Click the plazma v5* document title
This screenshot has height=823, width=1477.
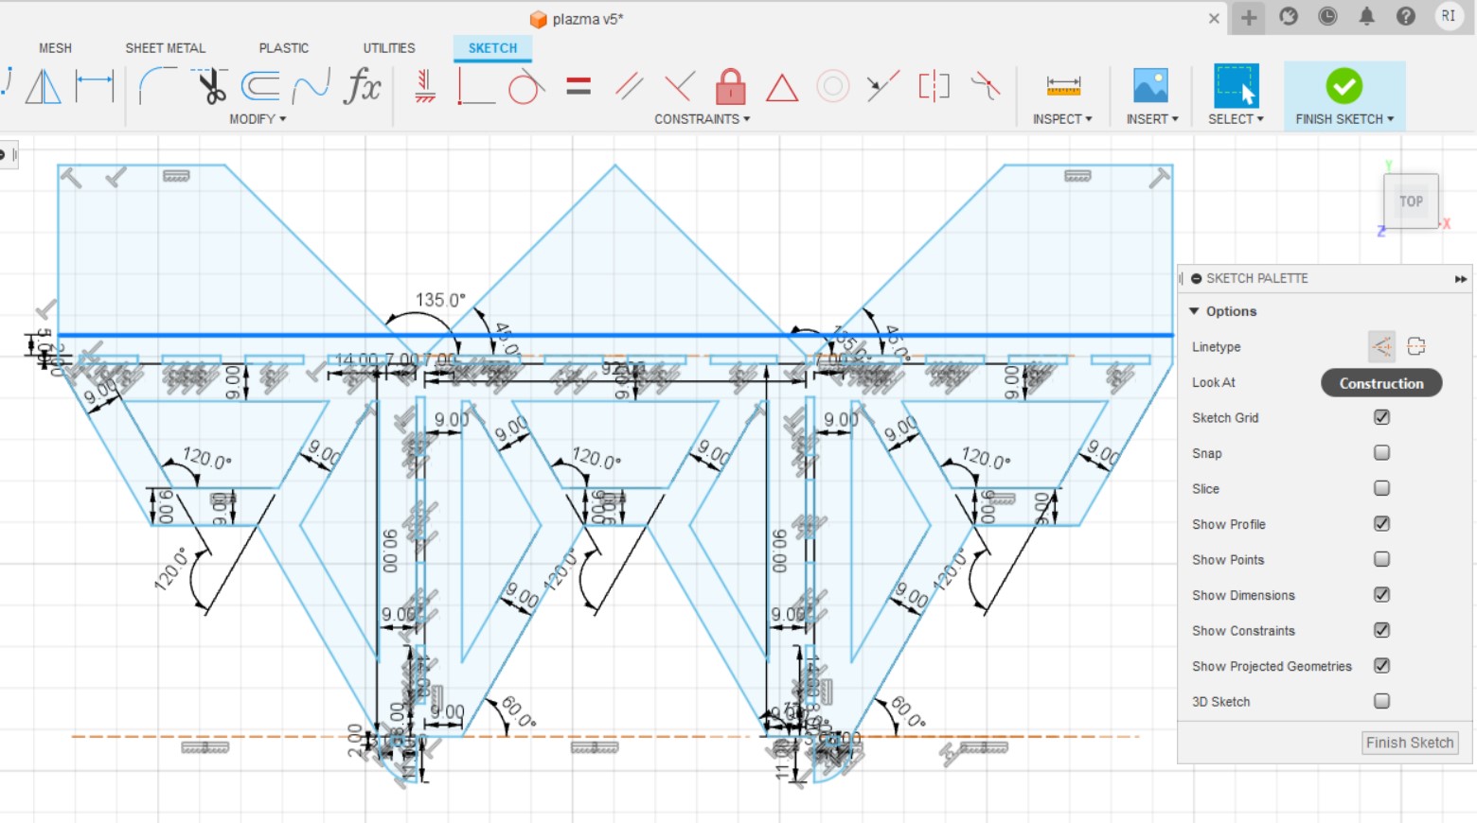588,19
